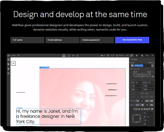This screenshot has height=132, width=164.
Task: Set overflow to hidden
Action: (x=142, y=101)
